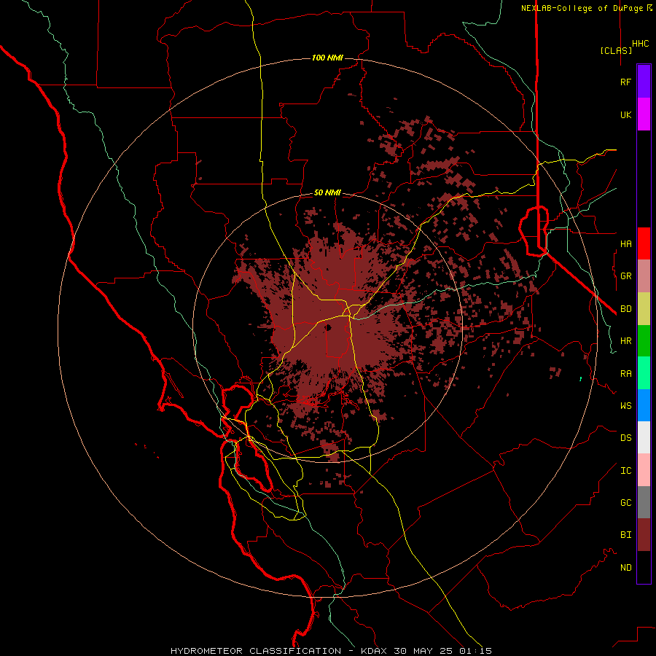Click the RF purple legend swatch
The width and height of the screenshot is (656, 656).
coord(644,82)
